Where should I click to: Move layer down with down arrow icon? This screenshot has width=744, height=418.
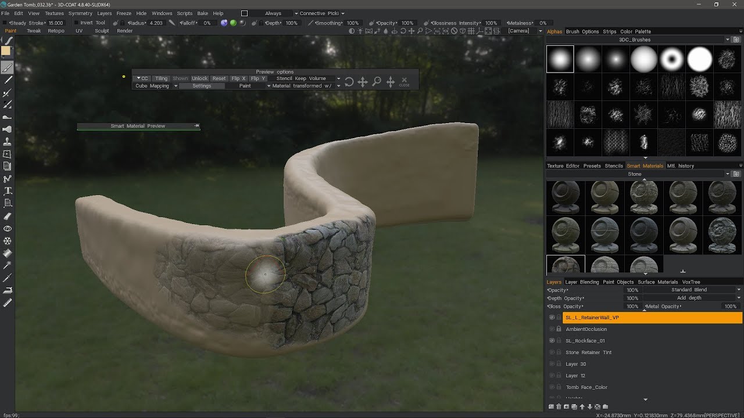pos(589,406)
